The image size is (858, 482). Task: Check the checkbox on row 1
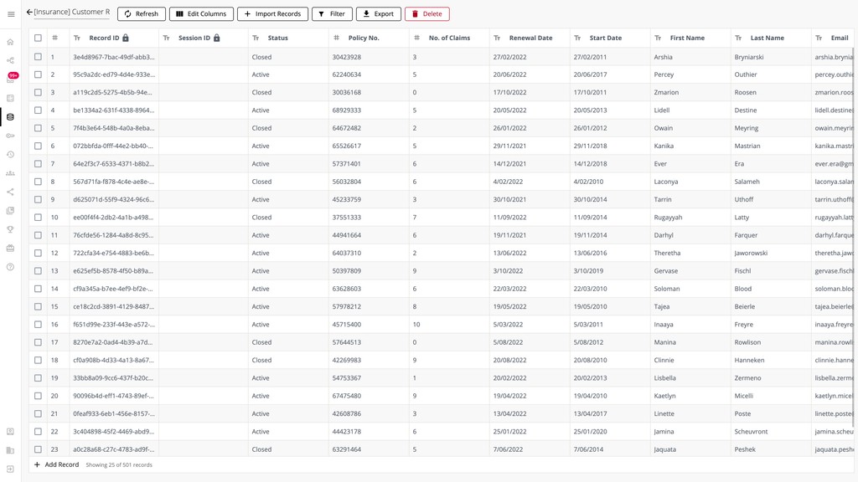tap(38, 56)
